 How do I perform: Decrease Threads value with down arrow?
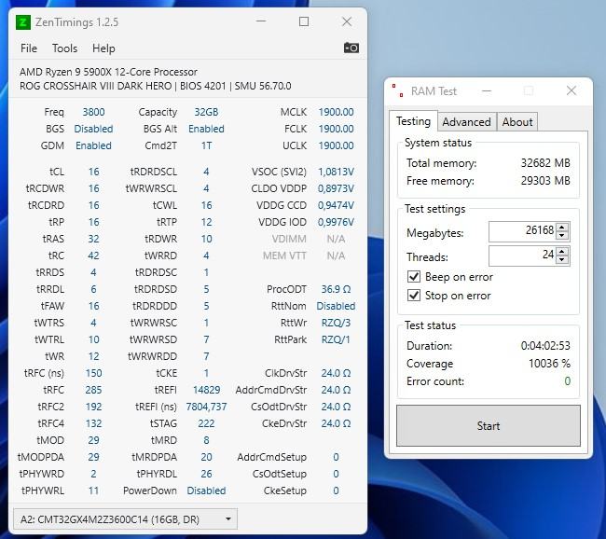click(x=562, y=259)
